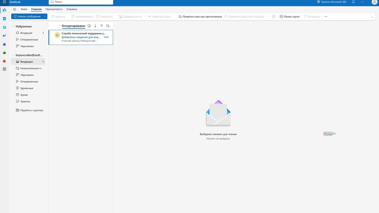379x213 pixels.
Task: Open the message list filter icon
Action: click(x=102, y=26)
